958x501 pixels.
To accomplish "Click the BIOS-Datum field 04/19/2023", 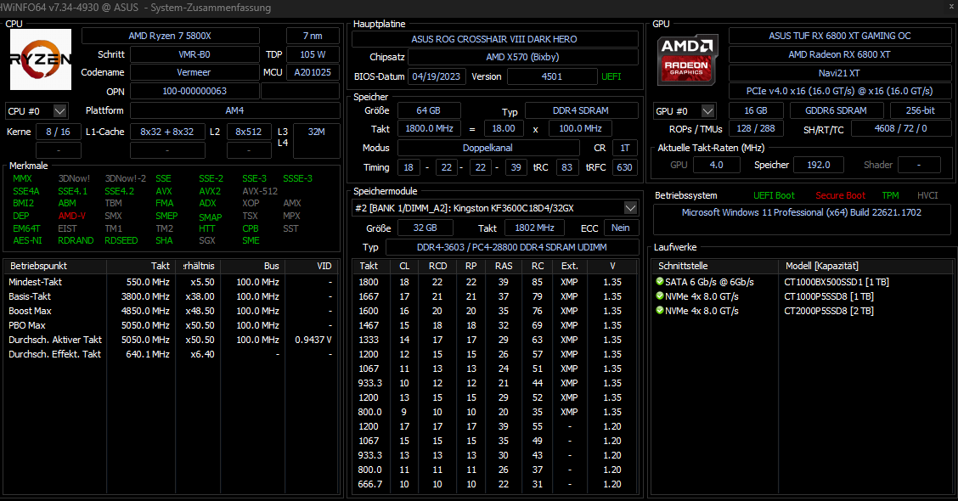I will pyautogui.click(x=437, y=76).
